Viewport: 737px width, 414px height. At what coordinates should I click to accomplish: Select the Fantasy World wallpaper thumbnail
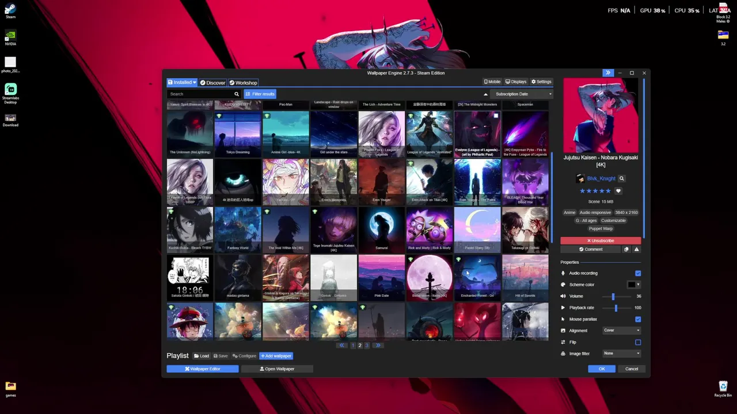tap(238, 229)
